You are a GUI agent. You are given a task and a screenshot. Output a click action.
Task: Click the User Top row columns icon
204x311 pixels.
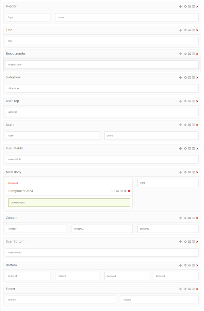click(193, 101)
